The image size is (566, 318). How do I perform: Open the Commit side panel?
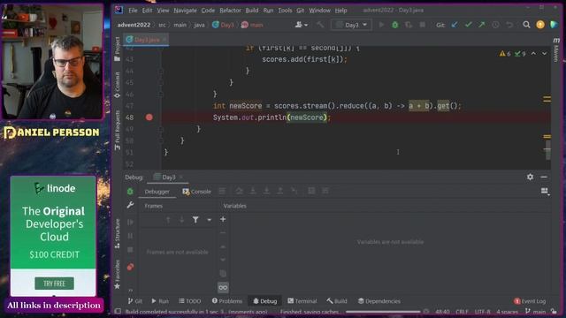(x=118, y=85)
